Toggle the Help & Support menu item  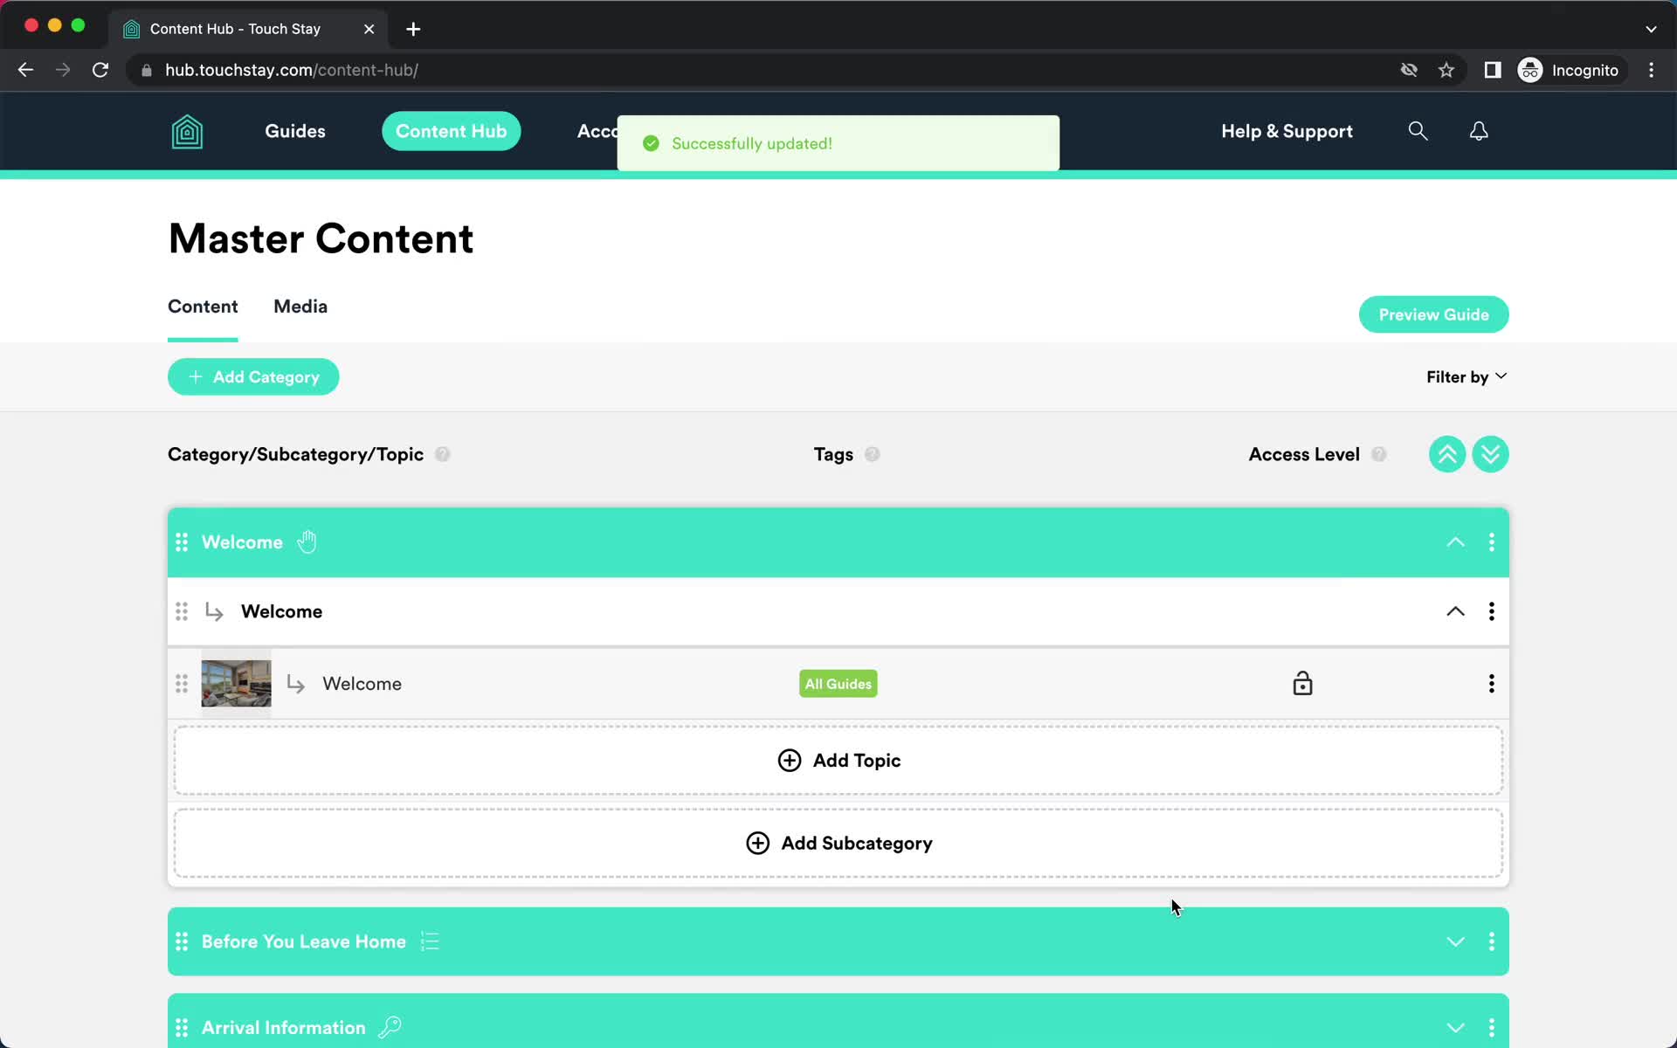(1286, 130)
